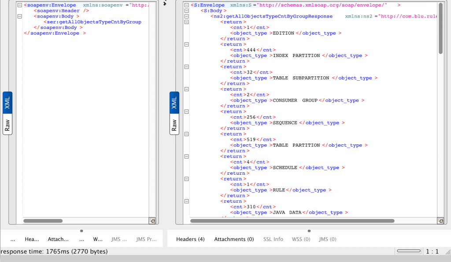Collapse the soapenv:Body node in request

coord(19,16)
